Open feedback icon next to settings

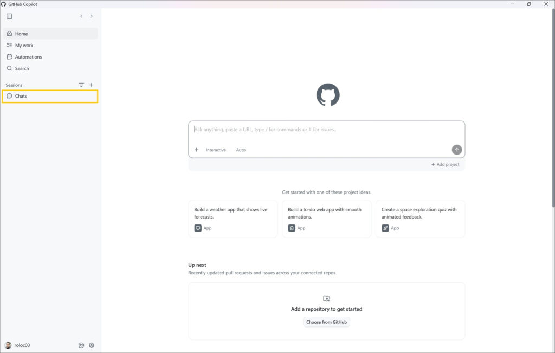point(81,345)
